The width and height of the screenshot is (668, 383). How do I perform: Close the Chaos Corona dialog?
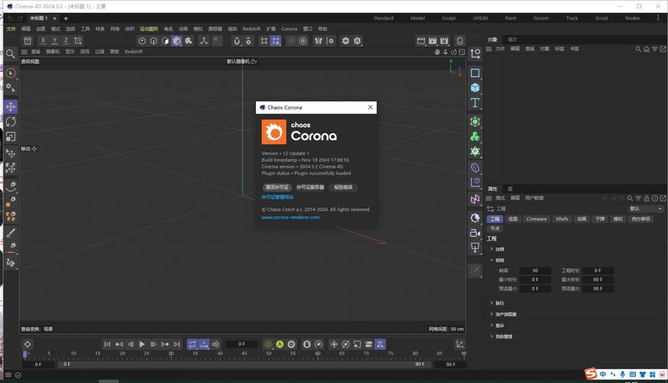(x=370, y=107)
